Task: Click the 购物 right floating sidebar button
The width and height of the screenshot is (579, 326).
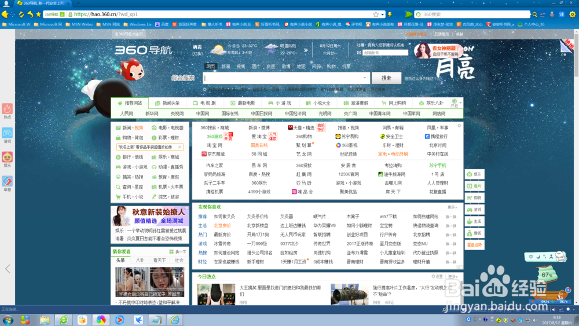Action: coord(475,198)
